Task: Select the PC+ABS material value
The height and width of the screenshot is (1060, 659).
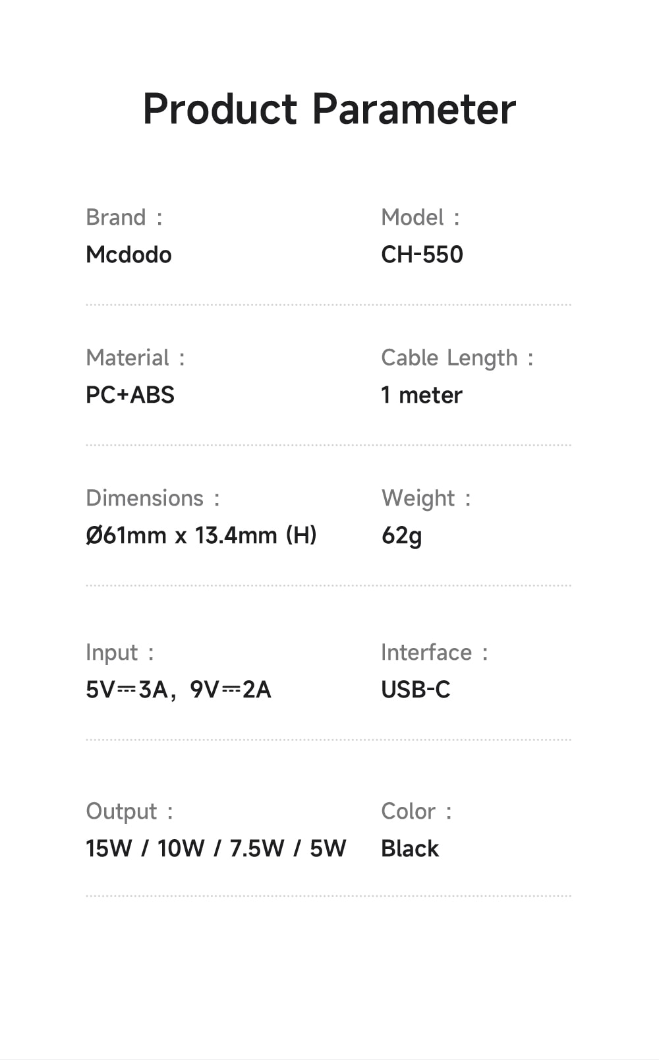Action: click(130, 395)
